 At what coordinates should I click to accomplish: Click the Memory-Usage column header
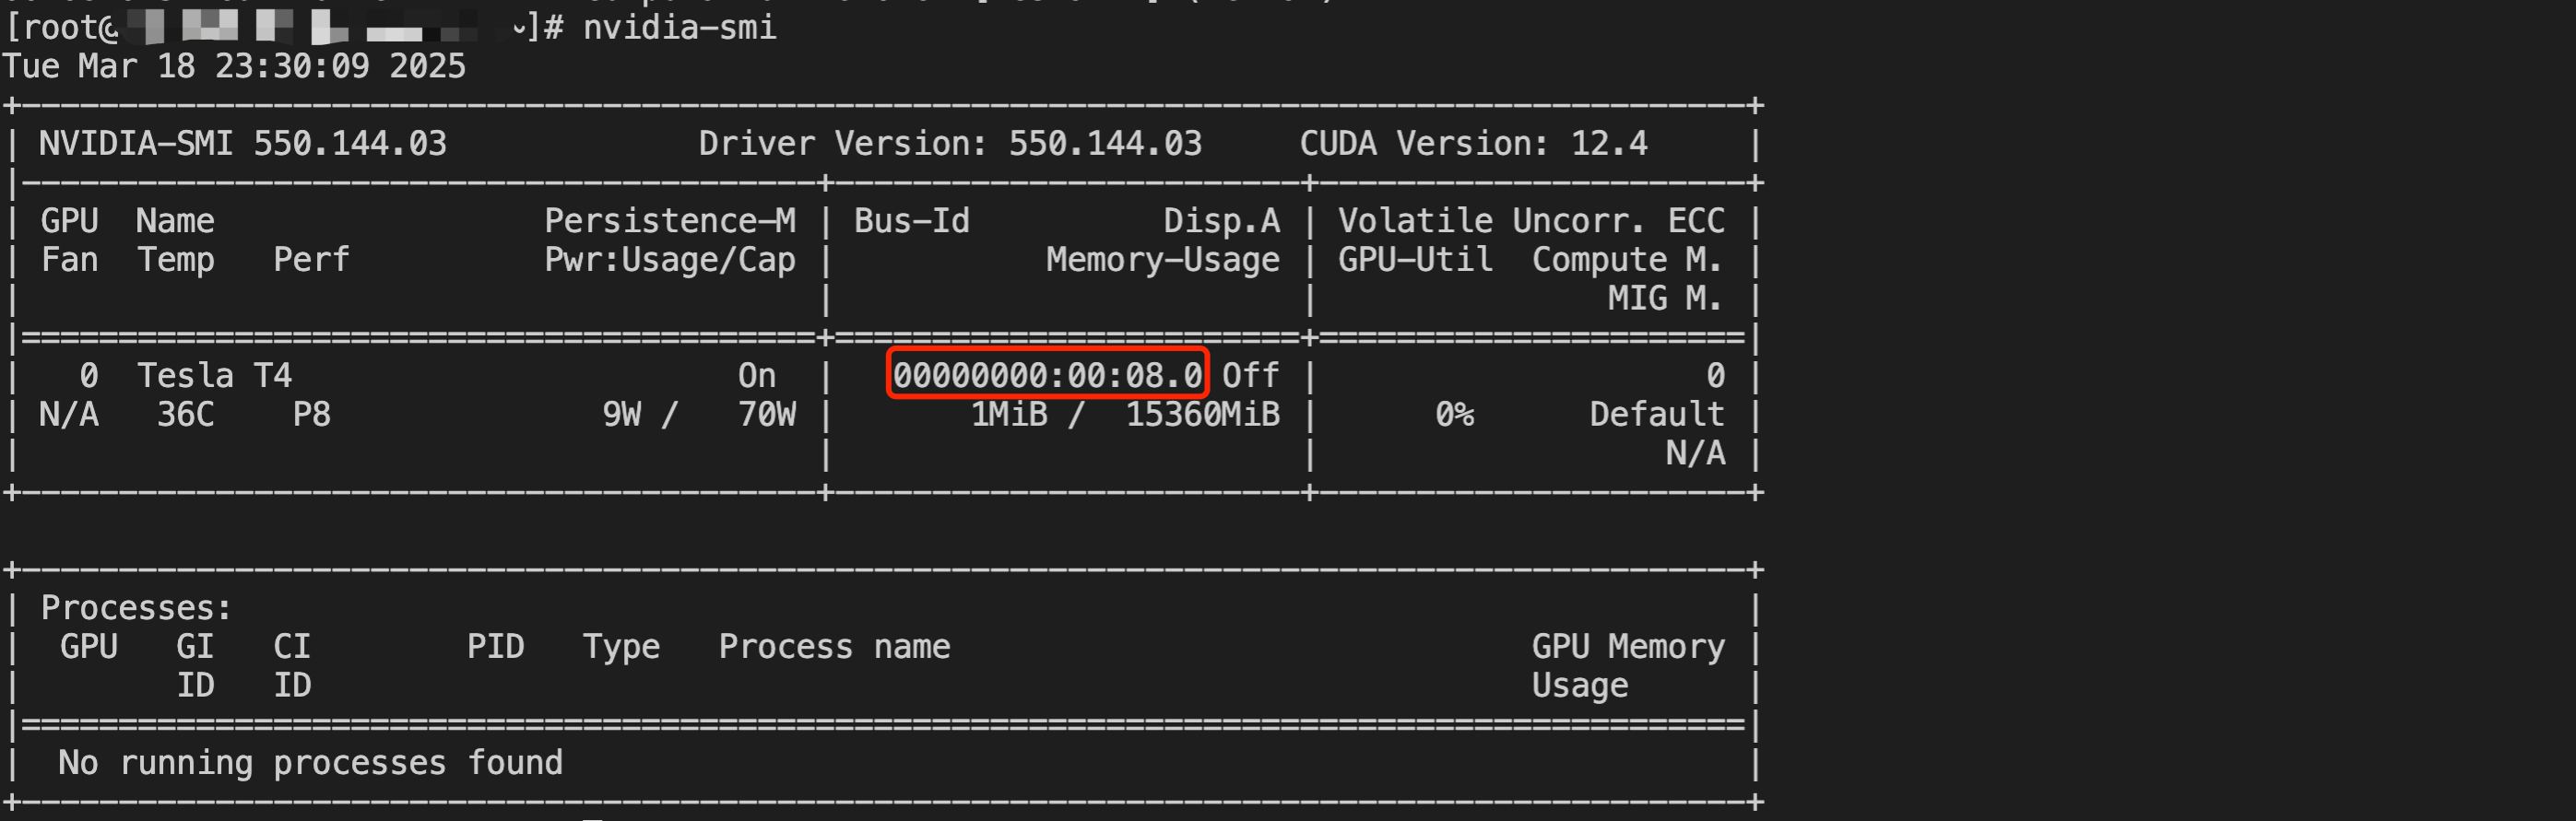[x=1163, y=259]
